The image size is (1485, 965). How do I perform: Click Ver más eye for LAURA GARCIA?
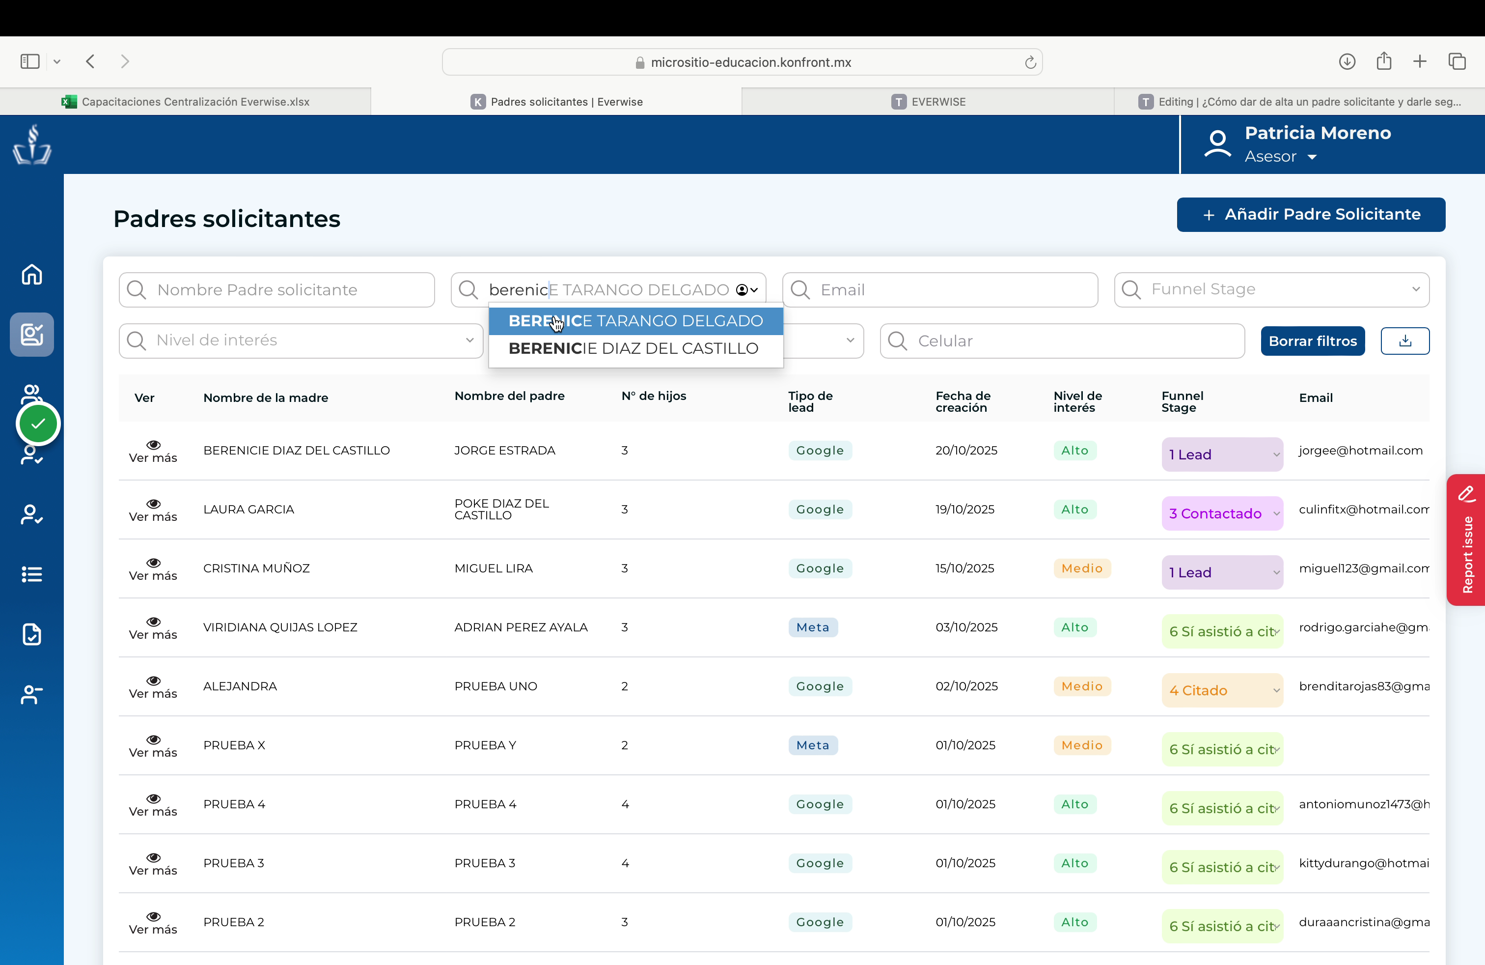click(153, 510)
